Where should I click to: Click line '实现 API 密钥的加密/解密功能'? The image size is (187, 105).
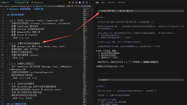click(x=27, y=92)
